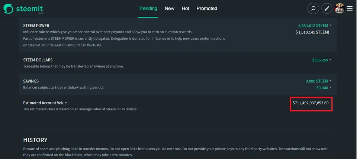Open the hamburger menu icon
This screenshot has height=159, width=357.
pos(350,9)
